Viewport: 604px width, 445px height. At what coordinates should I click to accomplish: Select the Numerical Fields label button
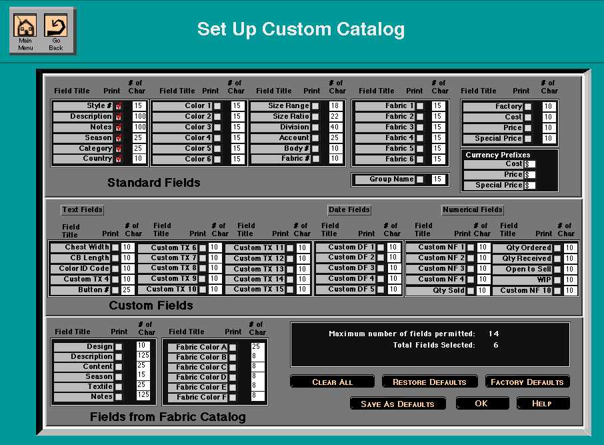(x=473, y=209)
